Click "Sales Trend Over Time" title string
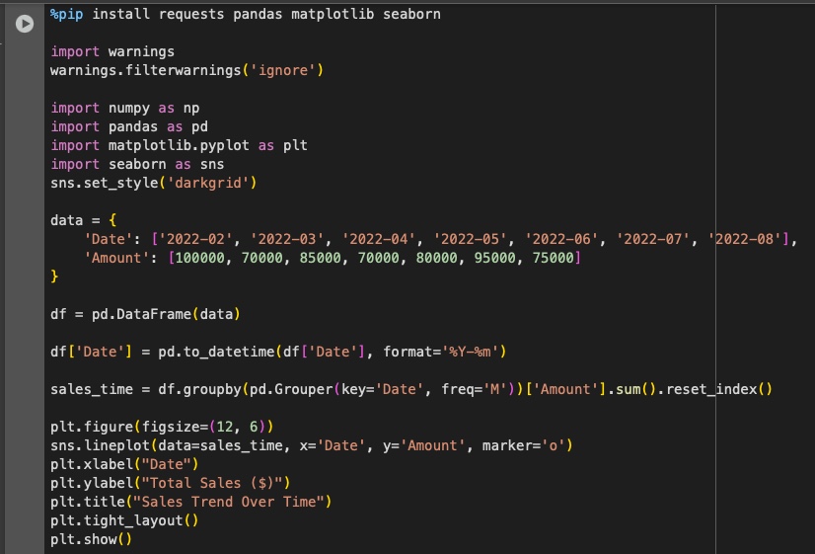Viewport: 815px width, 554px height. coord(229,502)
